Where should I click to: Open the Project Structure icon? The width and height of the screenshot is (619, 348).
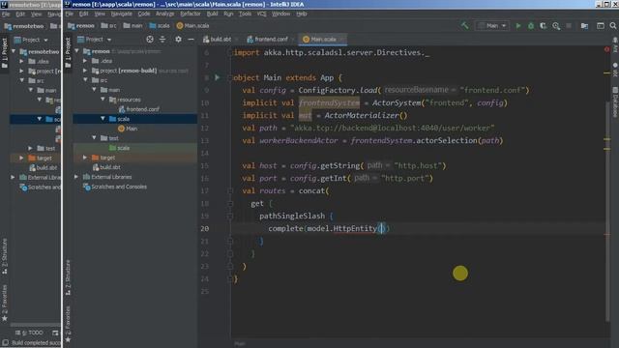[x=584, y=26]
